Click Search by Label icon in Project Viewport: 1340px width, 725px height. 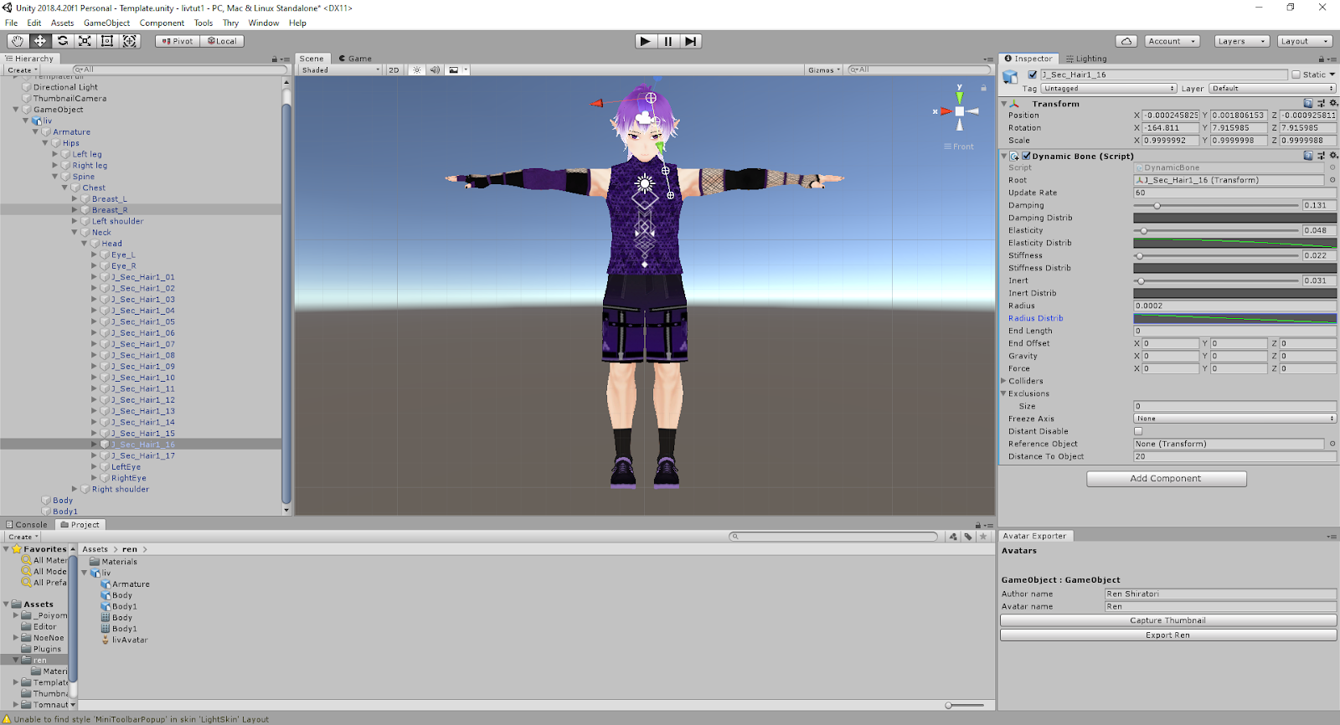pyautogui.click(x=968, y=537)
